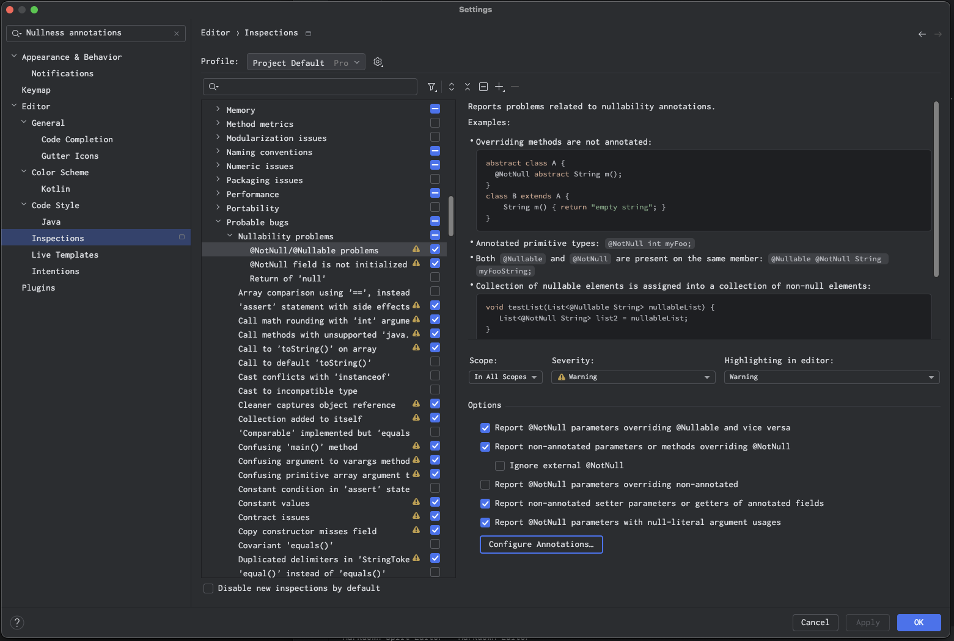
Task: Click the Configure Annotations button
Action: pyautogui.click(x=541, y=544)
